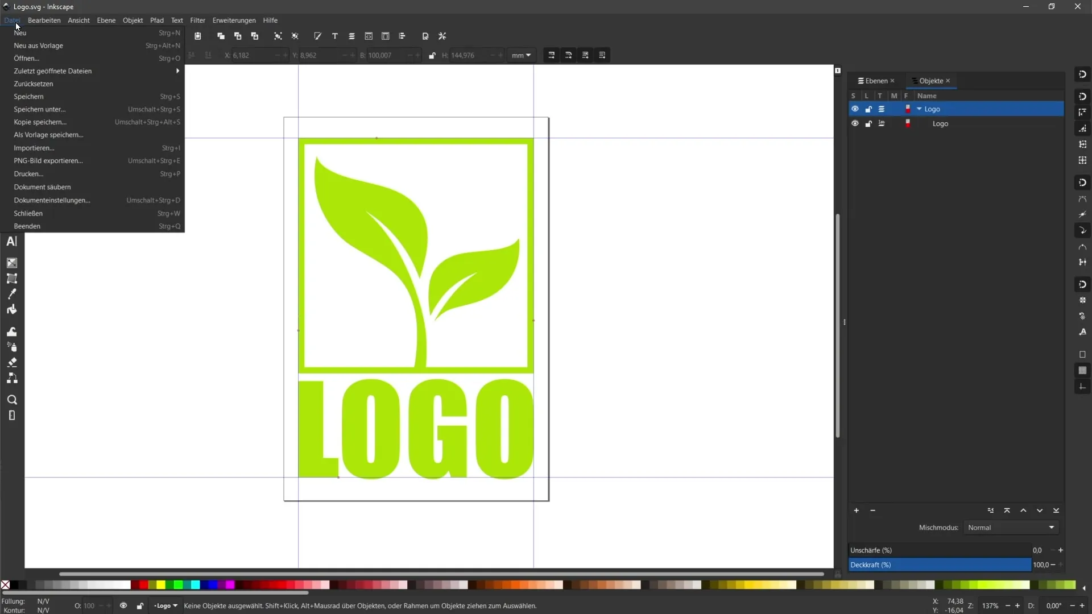Click Importieren menu option
Image resolution: width=1092 pixels, height=614 pixels.
point(34,148)
